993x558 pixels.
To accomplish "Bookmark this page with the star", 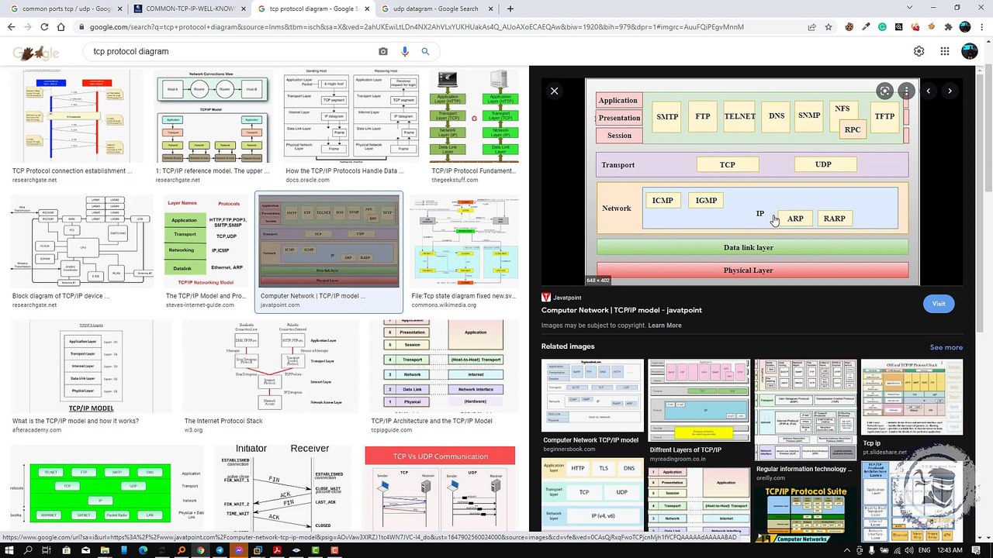I will pos(829,26).
